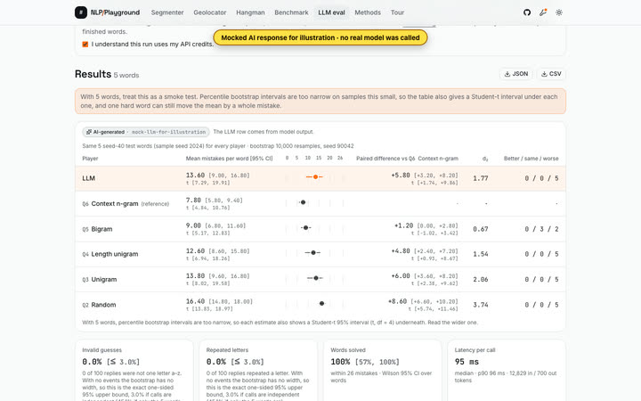The height and width of the screenshot is (401, 641).
Task: Download results as CSV
Action: click(x=551, y=74)
